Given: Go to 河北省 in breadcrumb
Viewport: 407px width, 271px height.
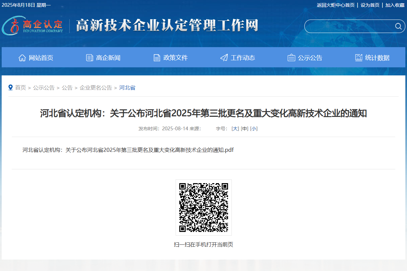Looking at the screenshot, I should pos(127,88).
